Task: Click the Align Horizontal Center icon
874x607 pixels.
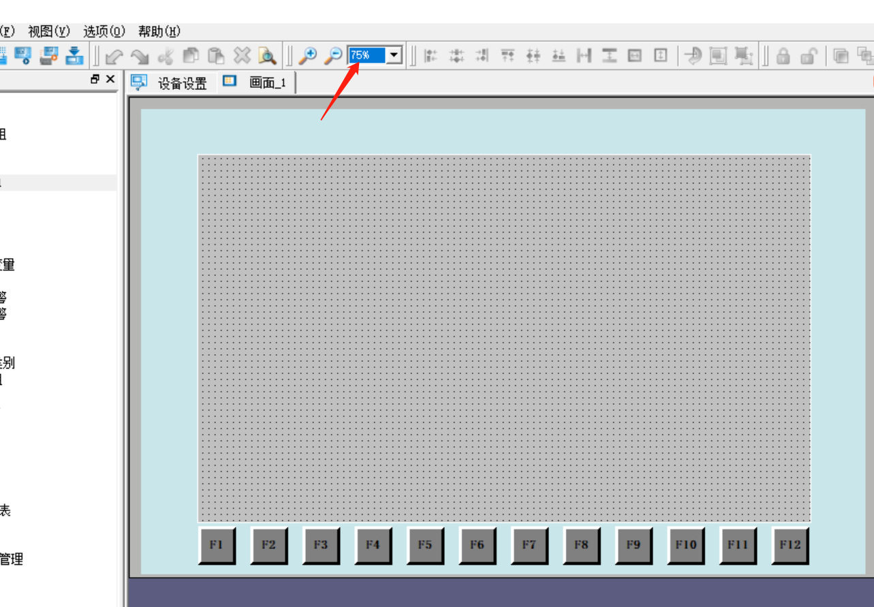Action: (x=456, y=56)
